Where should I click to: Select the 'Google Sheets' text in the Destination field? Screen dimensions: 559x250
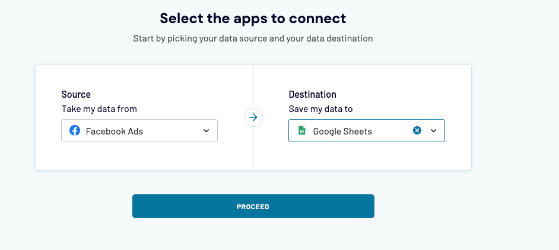coord(342,132)
